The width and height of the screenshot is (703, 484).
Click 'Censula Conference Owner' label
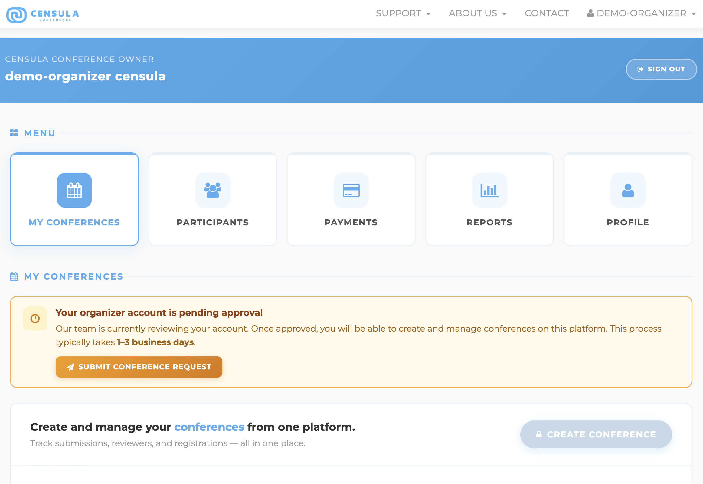tap(80, 59)
